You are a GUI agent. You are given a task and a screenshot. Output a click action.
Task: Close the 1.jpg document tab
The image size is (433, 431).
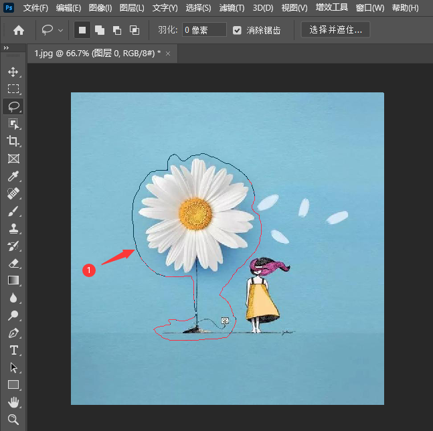(x=168, y=53)
